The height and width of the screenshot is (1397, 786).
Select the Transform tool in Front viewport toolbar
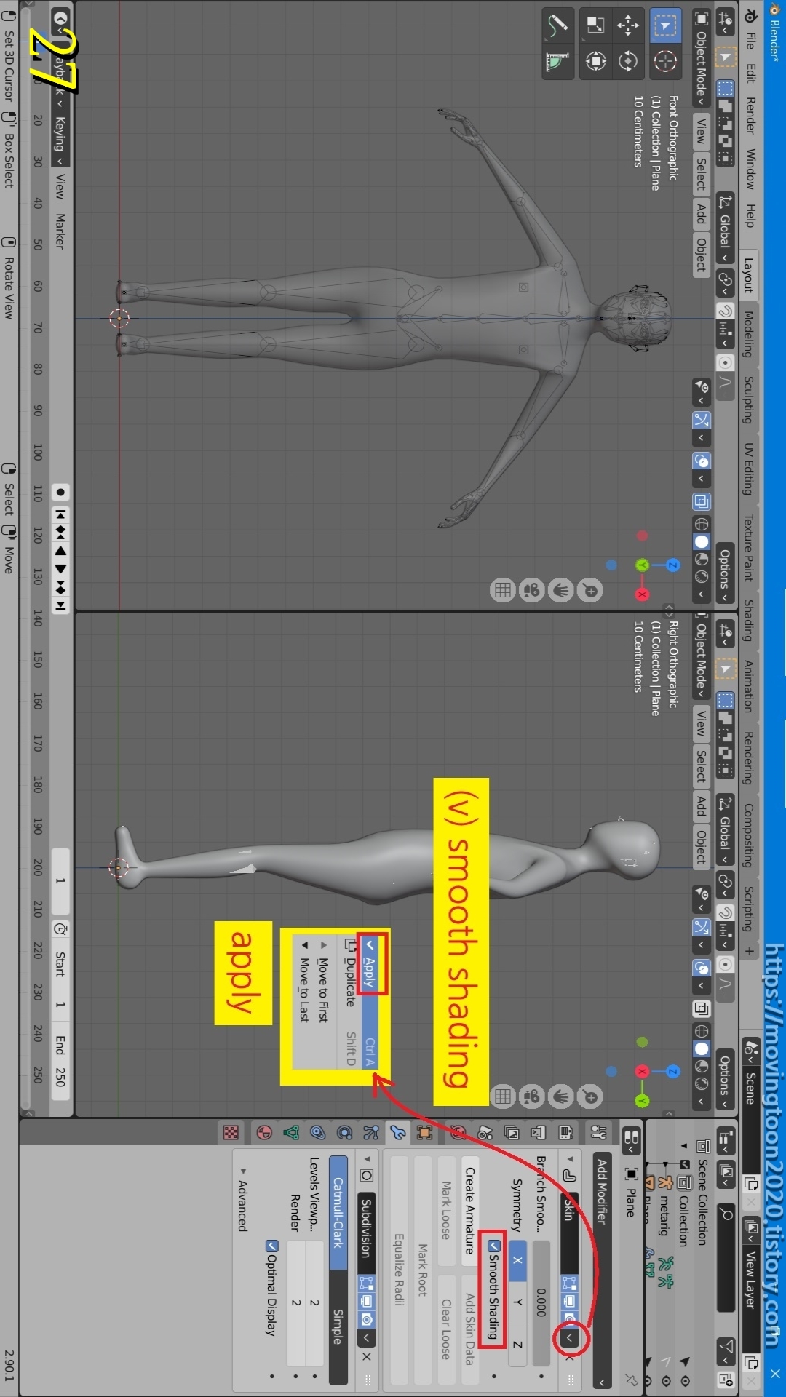tap(595, 61)
